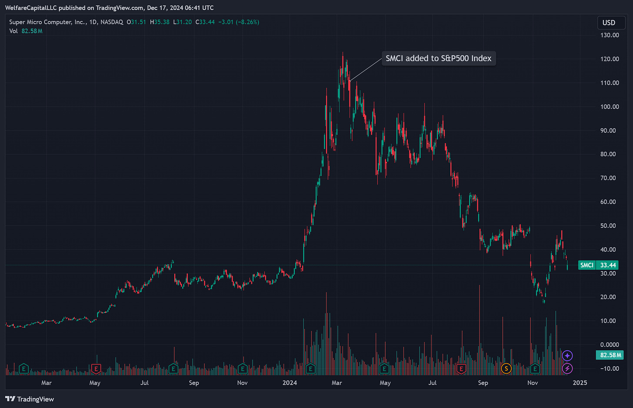Click the '-3.01 (-8.26%)' change value

[239, 22]
